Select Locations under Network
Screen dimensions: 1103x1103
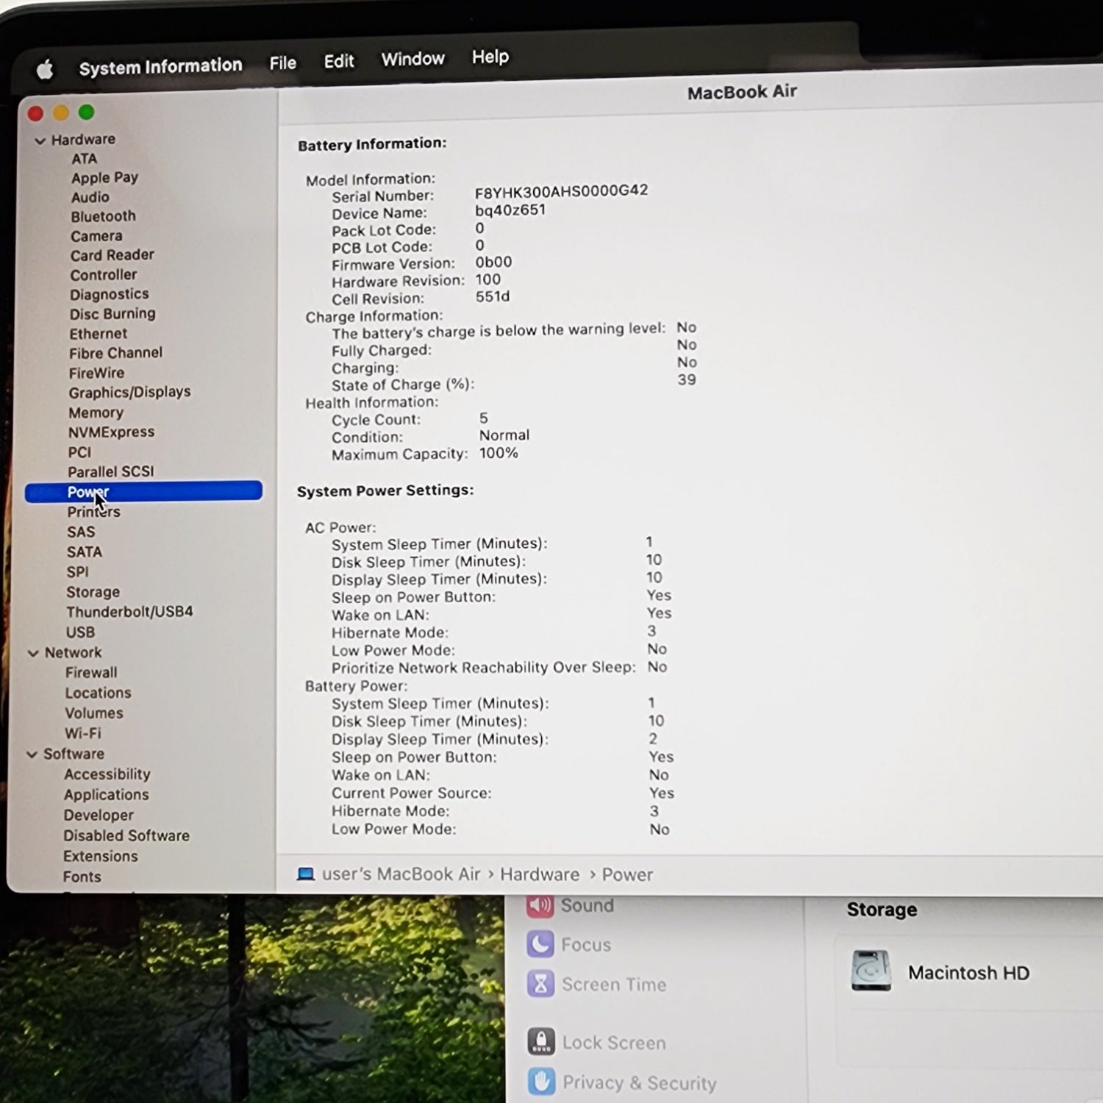click(x=98, y=693)
